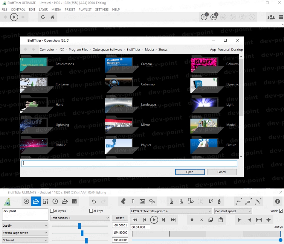Open the CONTROL menu
Image resolution: width=284 pixels, height=244 pixels.
18,10
